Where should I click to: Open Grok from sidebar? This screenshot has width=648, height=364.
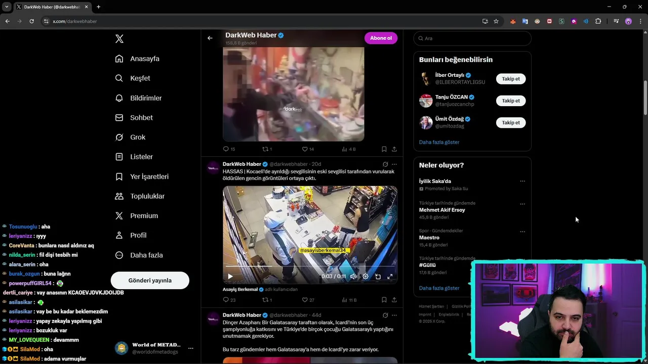pyautogui.click(x=130, y=138)
